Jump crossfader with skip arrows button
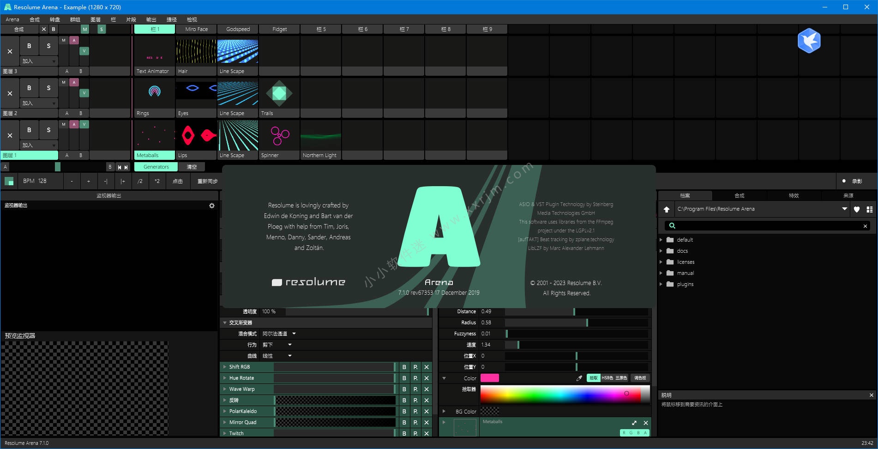 pos(123,167)
